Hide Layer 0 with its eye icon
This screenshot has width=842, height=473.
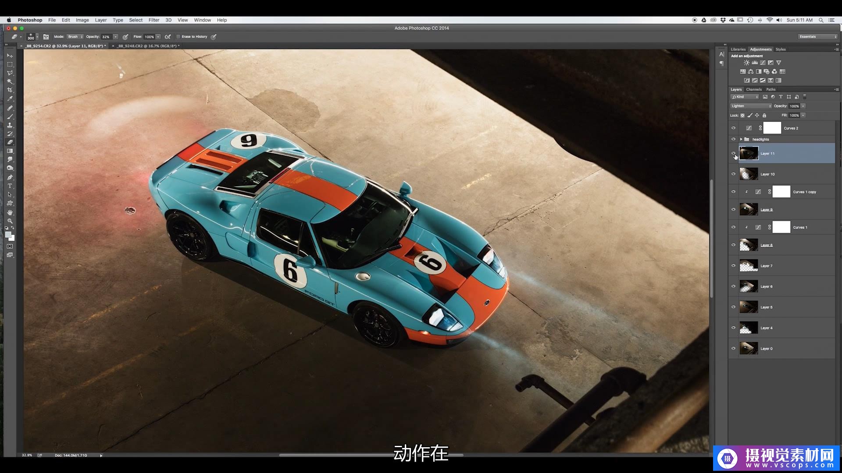click(x=733, y=348)
